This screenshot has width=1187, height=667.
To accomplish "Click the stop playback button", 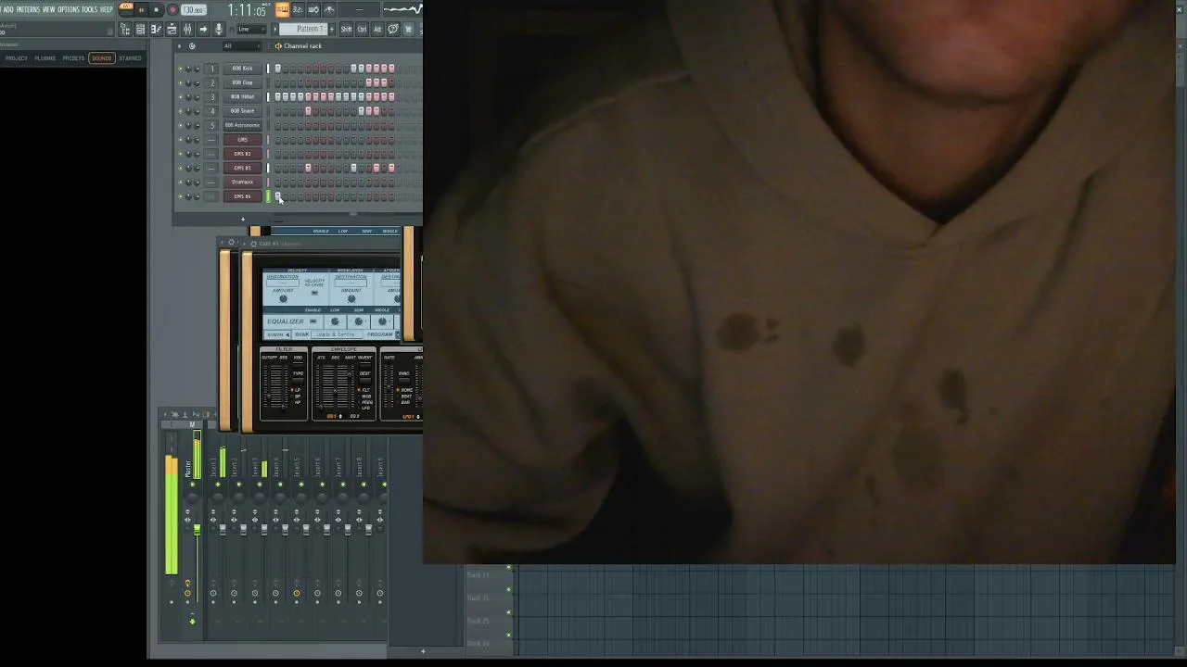I will click(x=156, y=10).
